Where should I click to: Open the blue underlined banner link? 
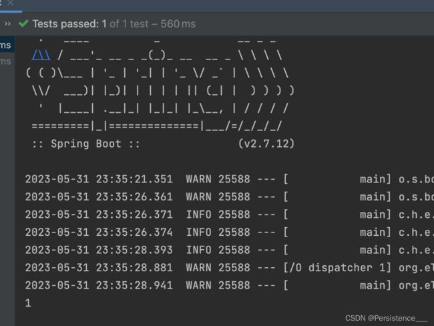click(x=41, y=55)
